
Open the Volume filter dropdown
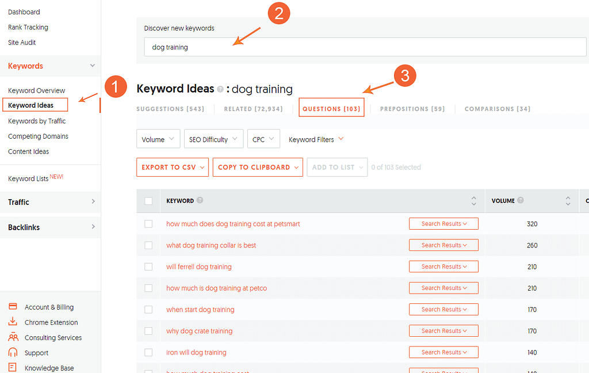click(x=158, y=139)
